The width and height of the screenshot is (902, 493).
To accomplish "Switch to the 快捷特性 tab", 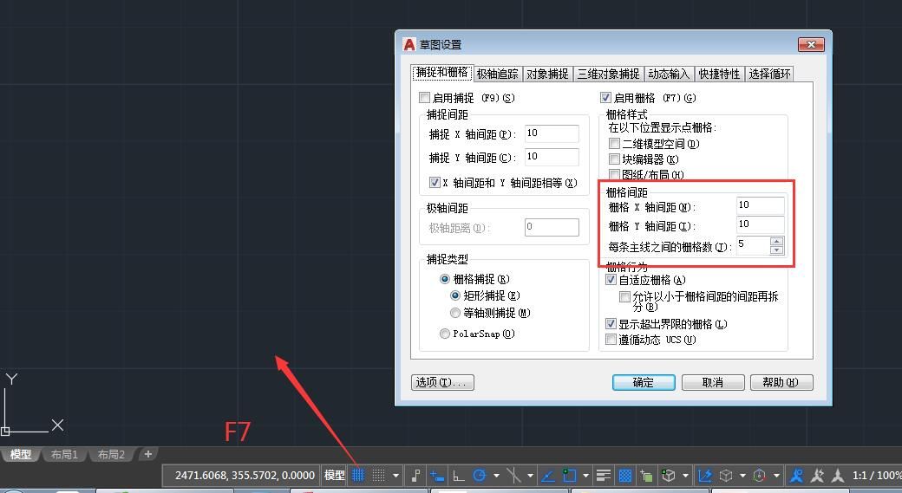I will coord(719,74).
